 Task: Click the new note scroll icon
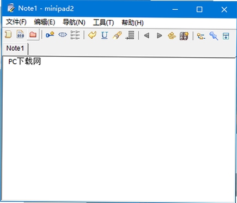[8, 34]
